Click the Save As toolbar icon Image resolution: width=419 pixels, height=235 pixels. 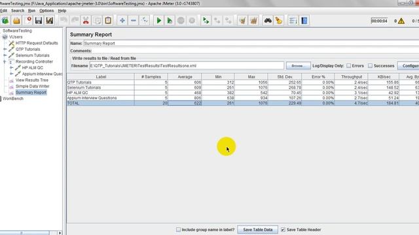[50, 20]
